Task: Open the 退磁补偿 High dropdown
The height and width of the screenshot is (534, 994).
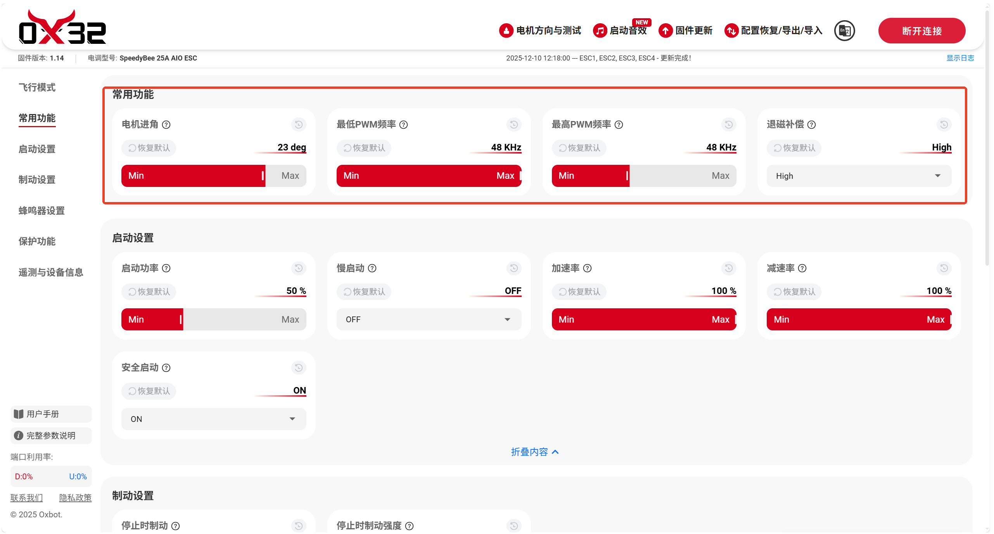Action: pos(859,176)
